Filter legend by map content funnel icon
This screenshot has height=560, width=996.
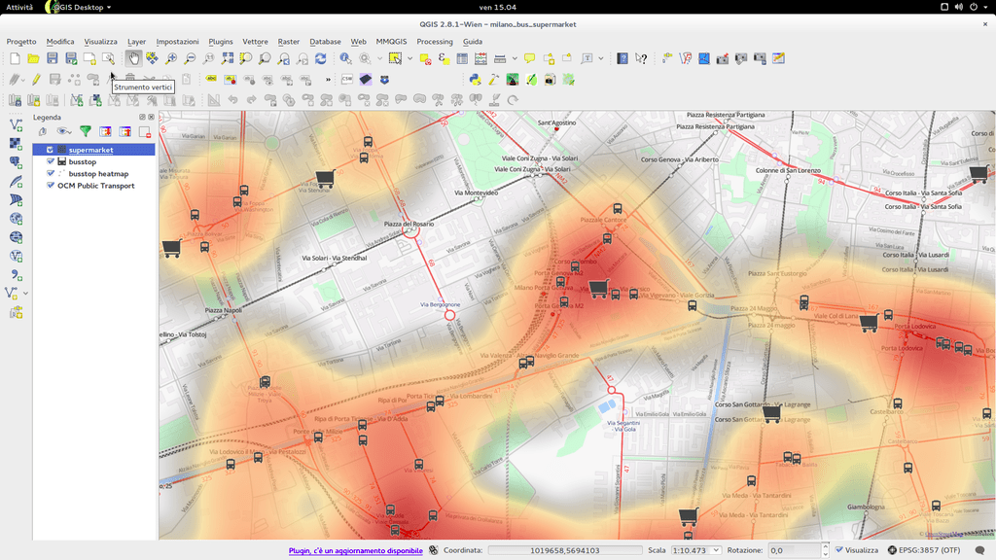tap(86, 131)
